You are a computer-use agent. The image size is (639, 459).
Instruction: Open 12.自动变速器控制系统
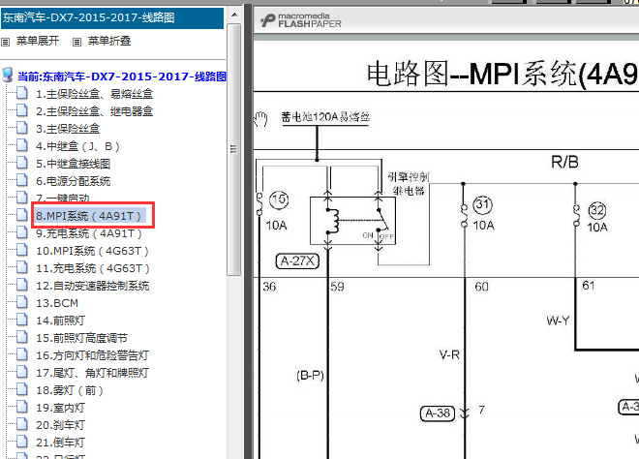(93, 286)
